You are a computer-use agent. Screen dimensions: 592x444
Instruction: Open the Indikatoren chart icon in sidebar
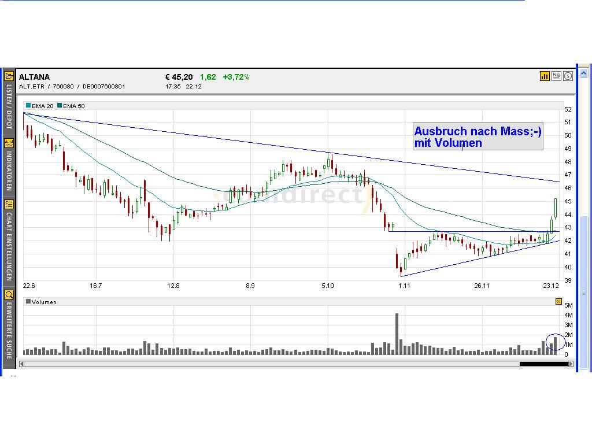(9, 143)
